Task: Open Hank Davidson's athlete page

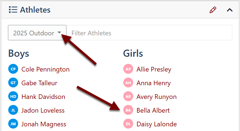Action: [x=43, y=97]
